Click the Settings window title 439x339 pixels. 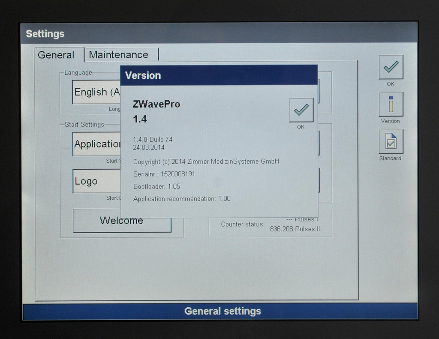pos(45,34)
